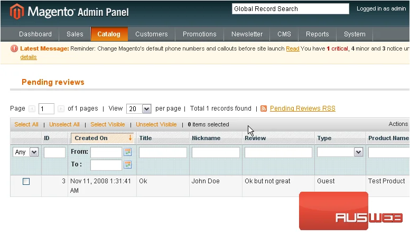Click Select All link

[26, 124]
